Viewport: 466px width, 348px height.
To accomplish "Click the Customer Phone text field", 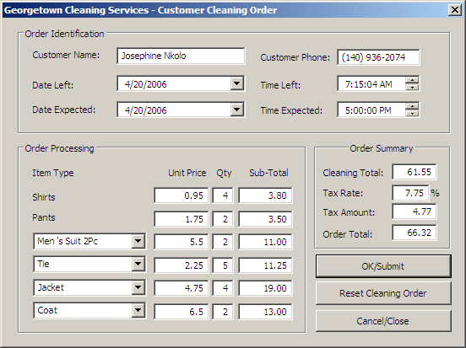I will pyautogui.click(x=378, y=57).
